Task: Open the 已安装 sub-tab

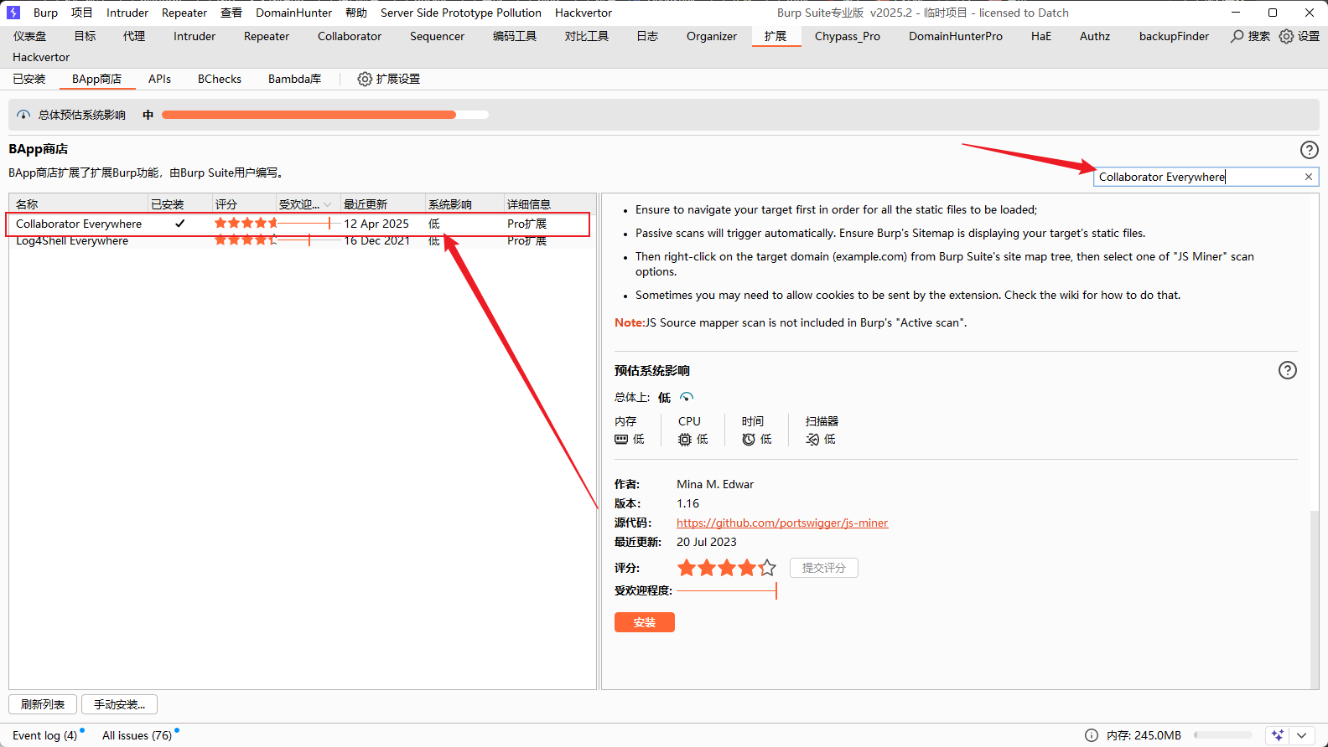Action: click(29, 79)
